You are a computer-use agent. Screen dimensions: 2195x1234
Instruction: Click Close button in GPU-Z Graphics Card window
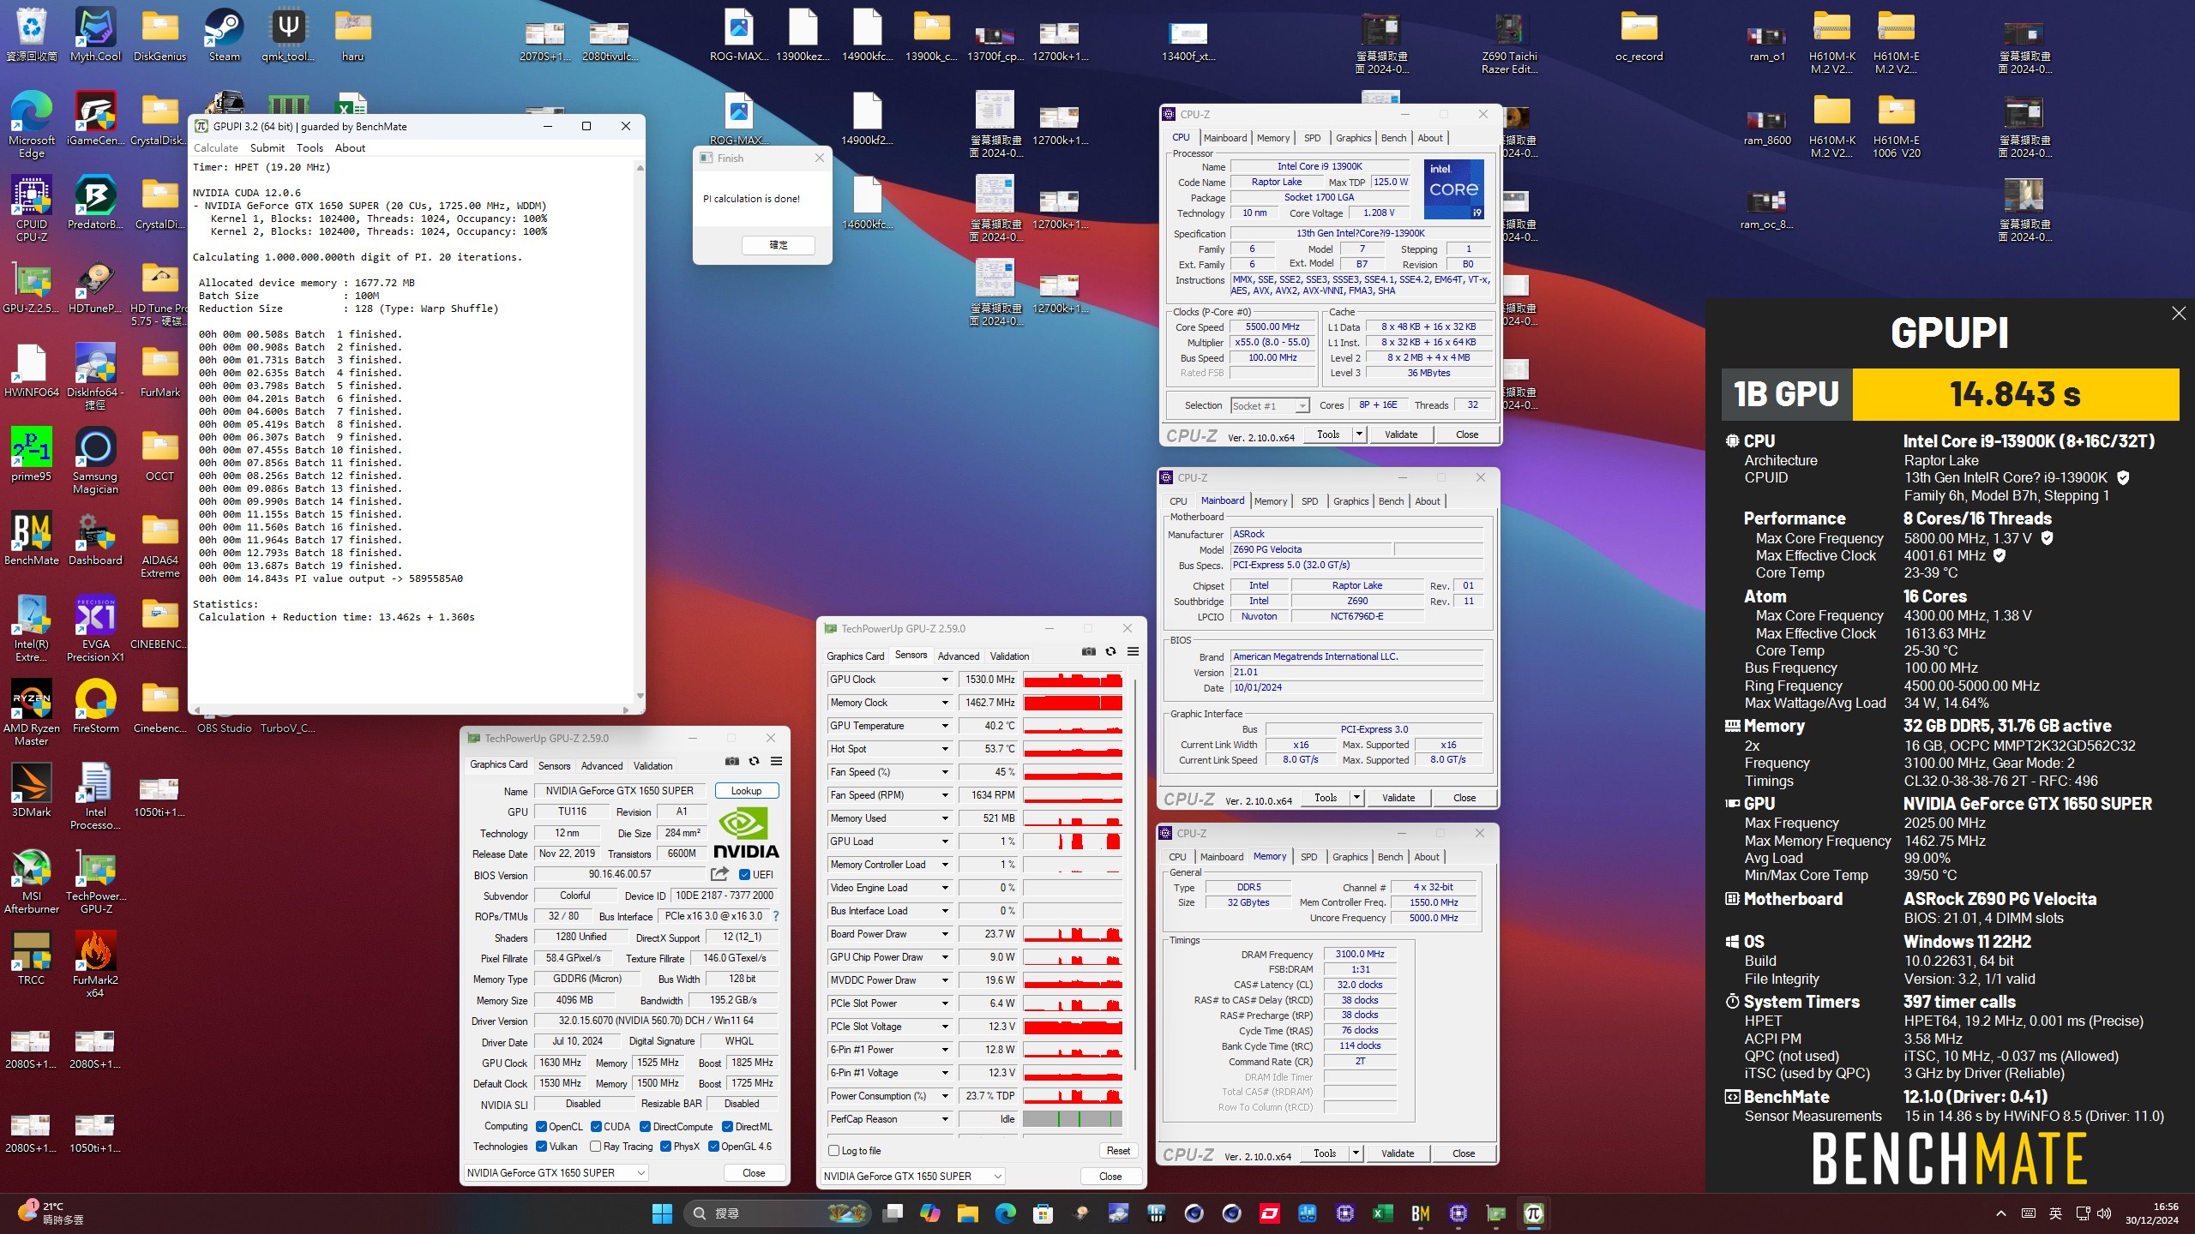pyautogui.click(x=754, y=1173)
